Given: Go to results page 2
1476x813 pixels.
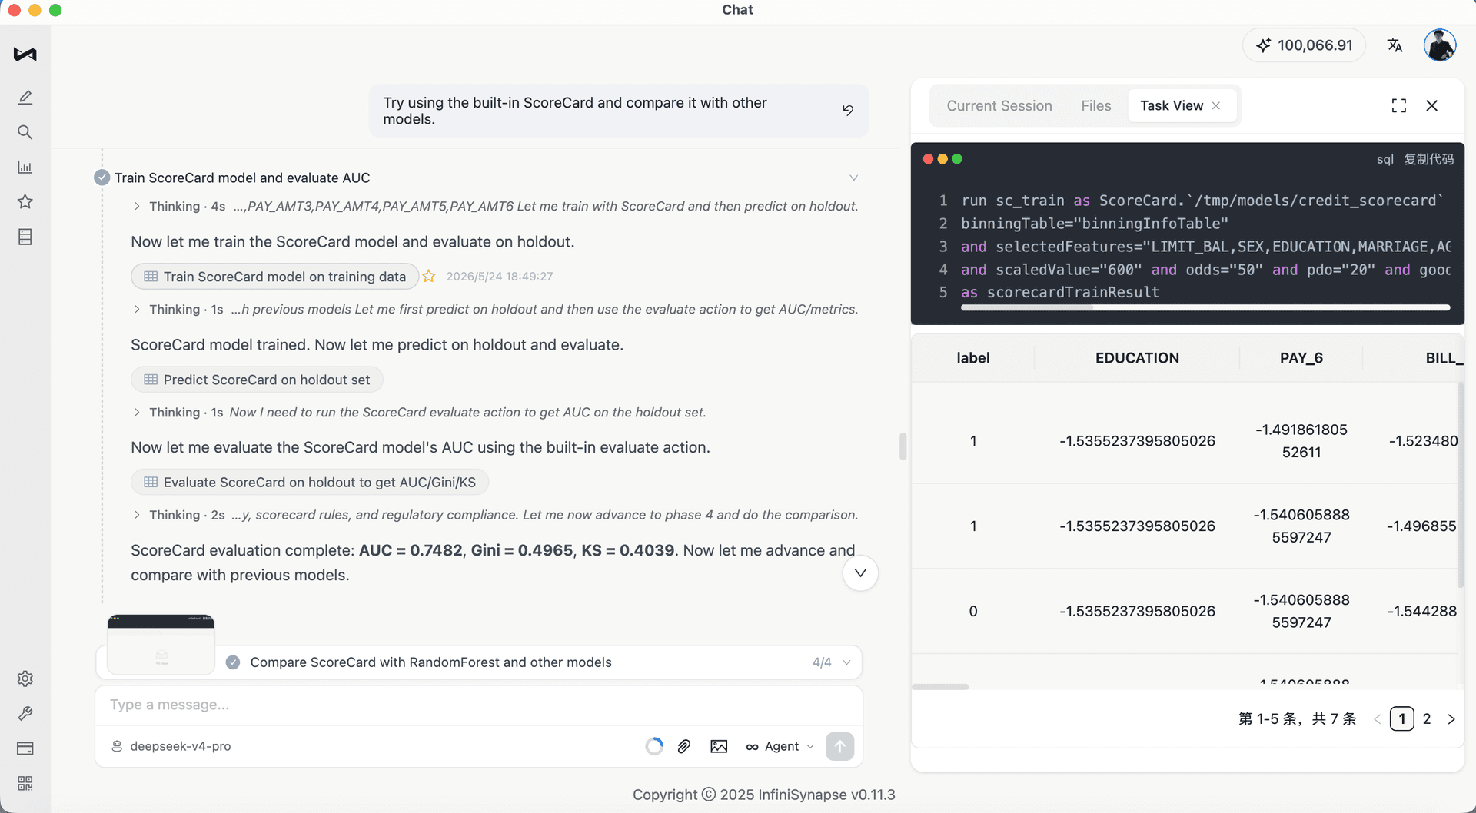Looking at the screenshot, I should 1426,718.
